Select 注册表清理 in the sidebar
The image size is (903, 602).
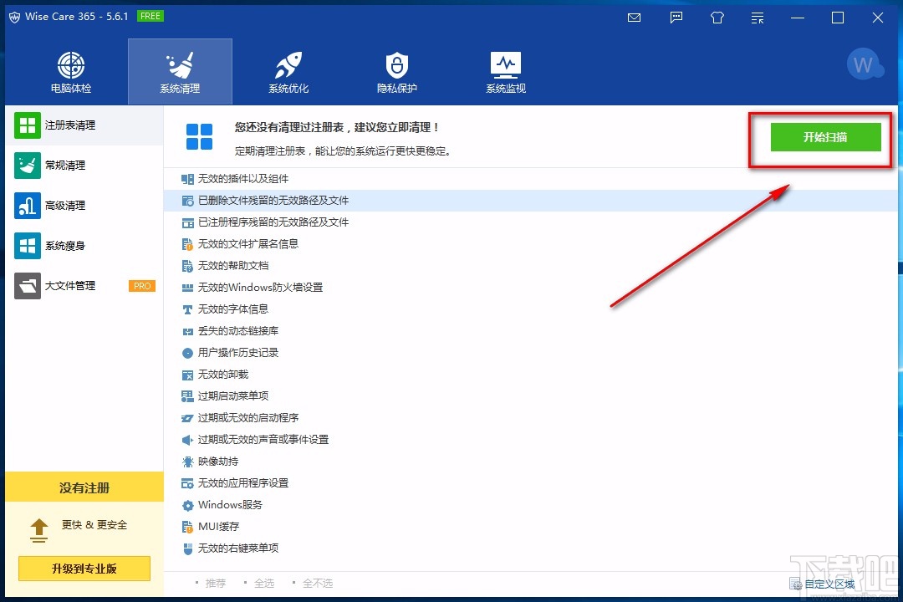click(84, 125)
